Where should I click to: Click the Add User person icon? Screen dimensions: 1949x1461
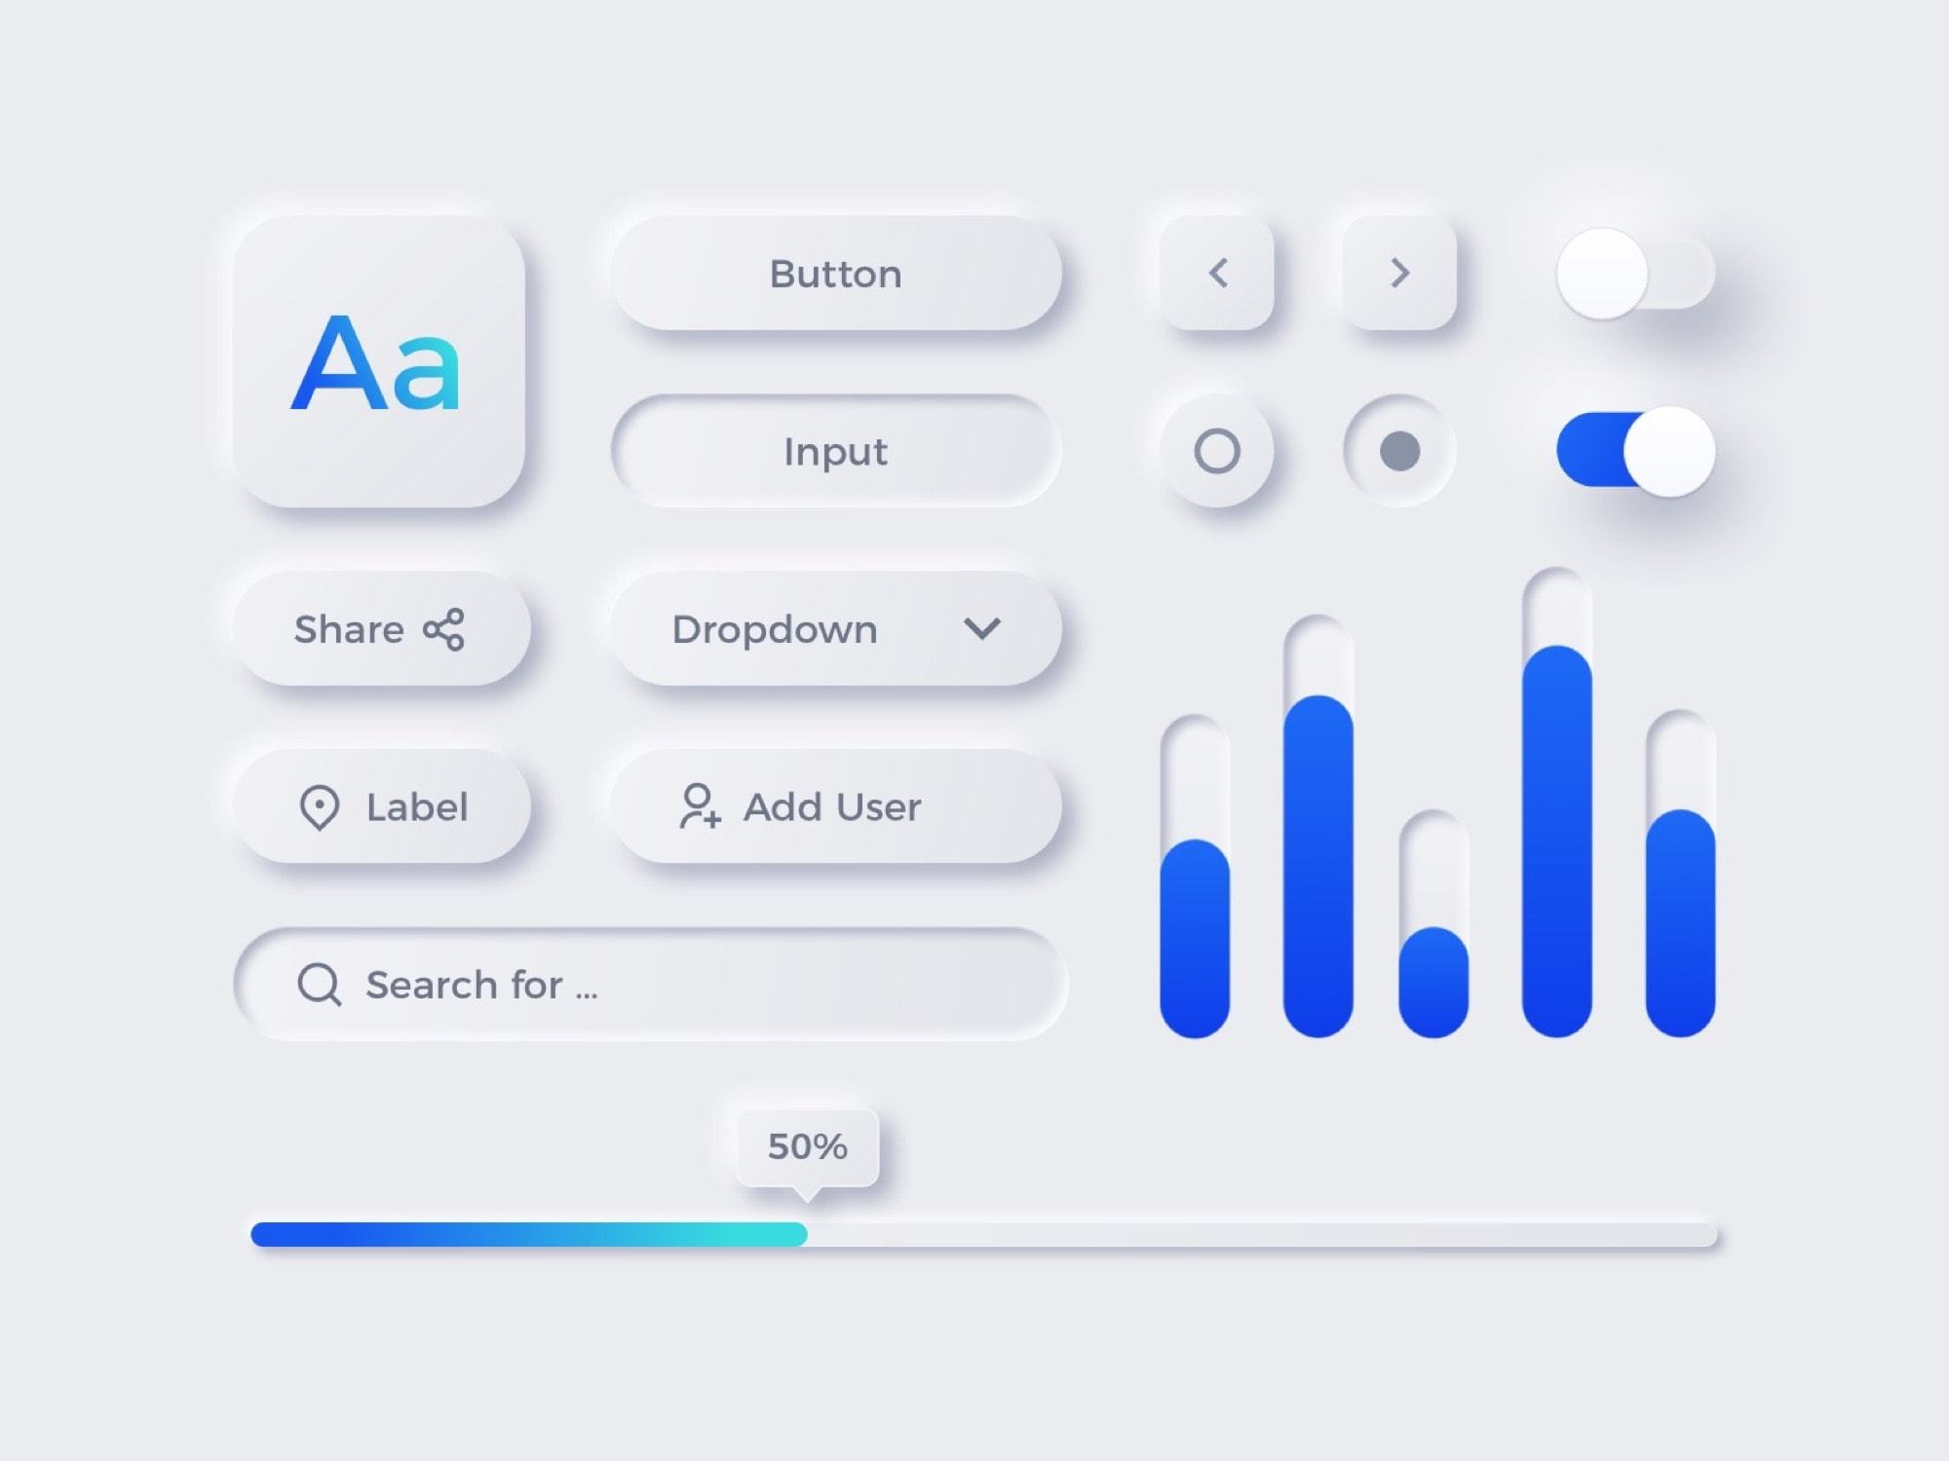[x=692, y=805]
